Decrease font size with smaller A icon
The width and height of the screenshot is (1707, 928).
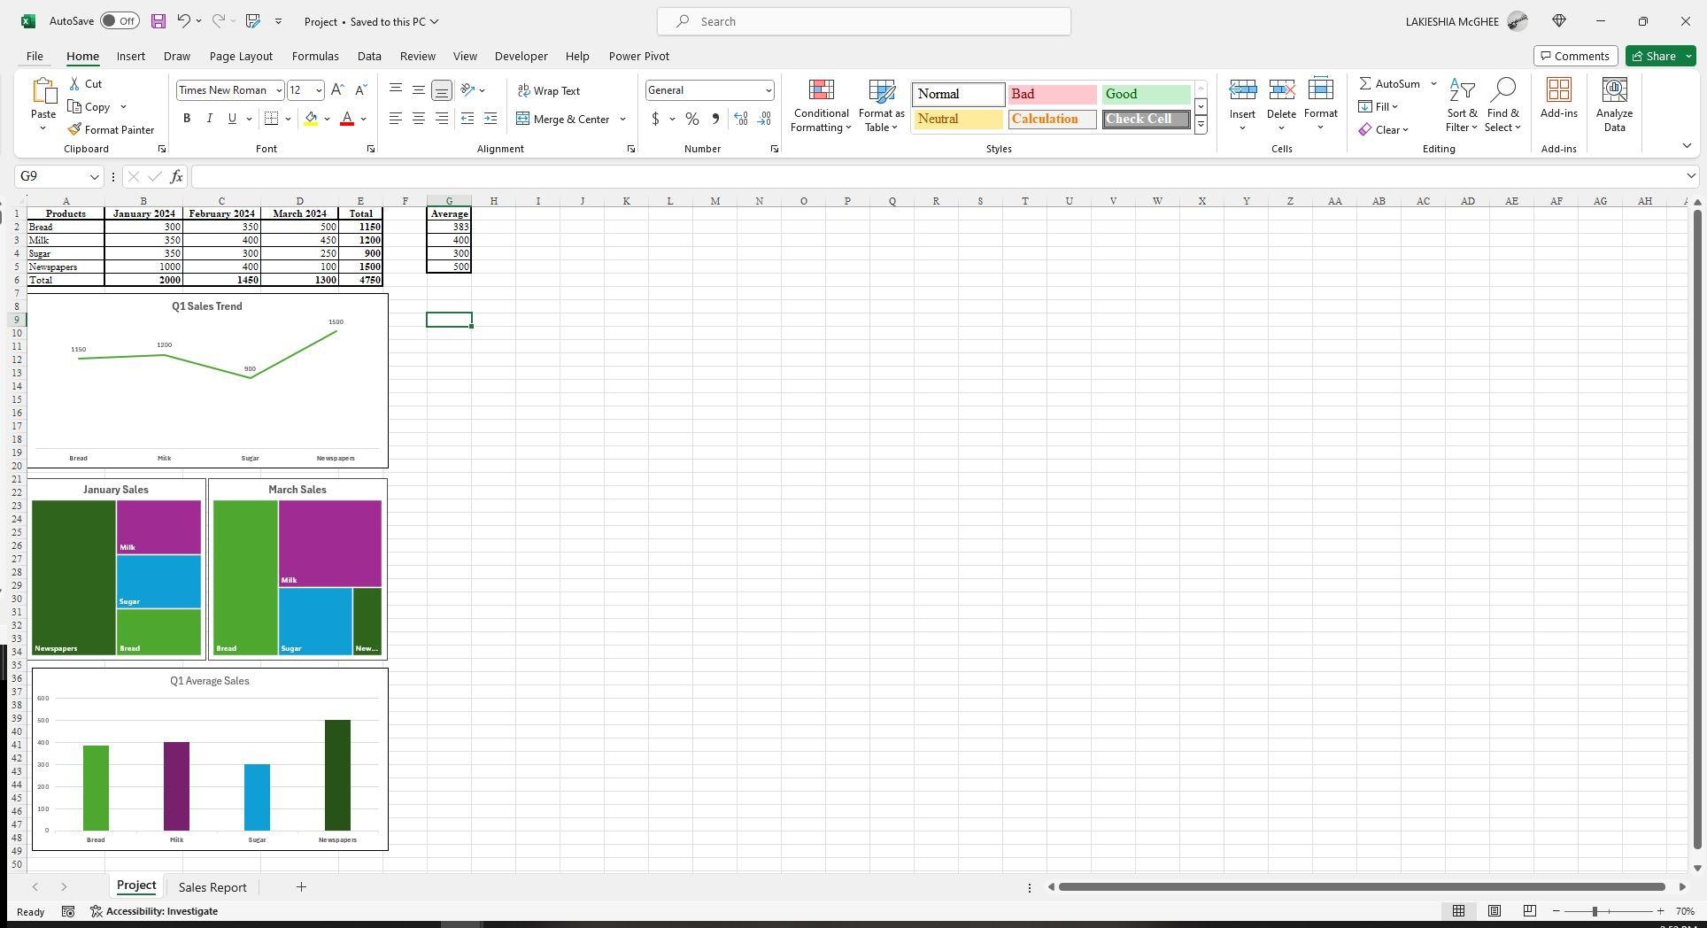coord(360,90)
